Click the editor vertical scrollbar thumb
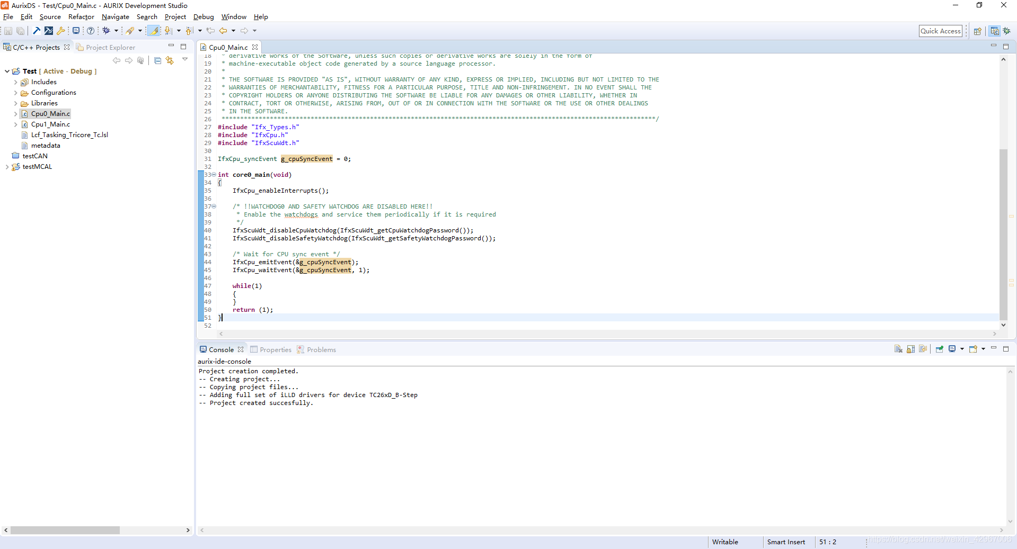 coord(1003,235)
